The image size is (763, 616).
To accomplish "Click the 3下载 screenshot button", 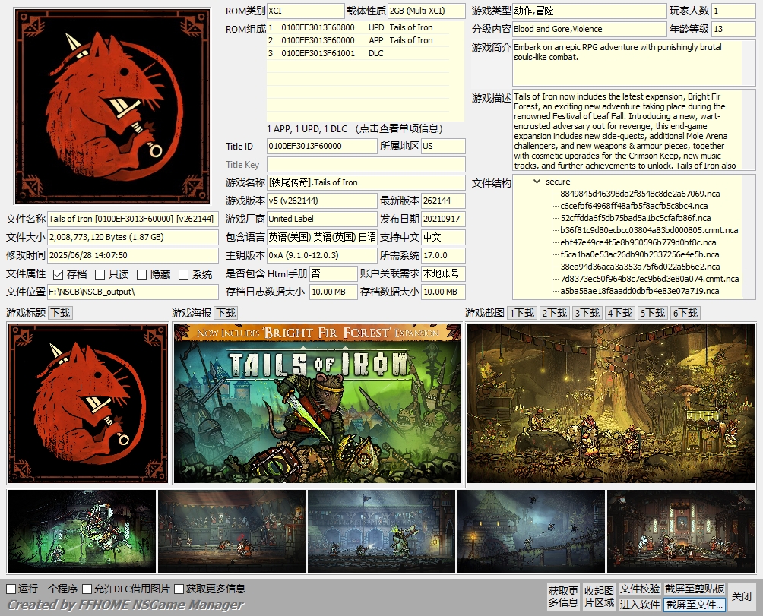I will tap(587, 313).
